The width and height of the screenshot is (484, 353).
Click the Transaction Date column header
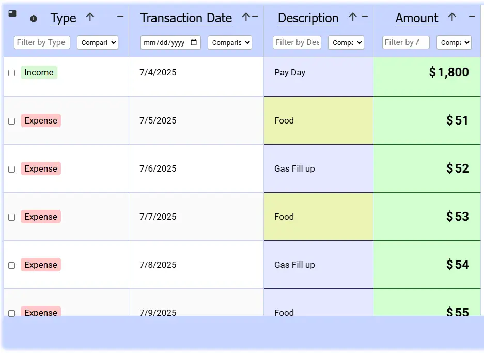(x=186, y=18)
